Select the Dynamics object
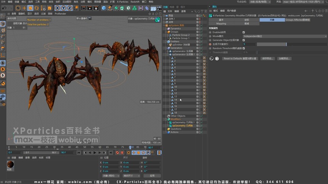Viewport: 328px width, 184px height. [x=175, y=29]
